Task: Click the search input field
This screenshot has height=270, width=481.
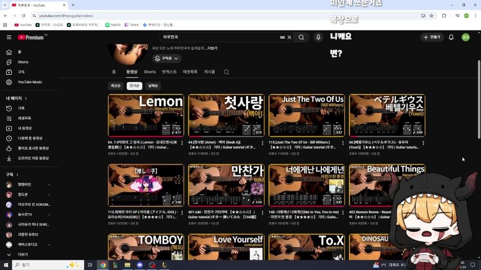Action: pyautogui.click(x=219, y=37)
